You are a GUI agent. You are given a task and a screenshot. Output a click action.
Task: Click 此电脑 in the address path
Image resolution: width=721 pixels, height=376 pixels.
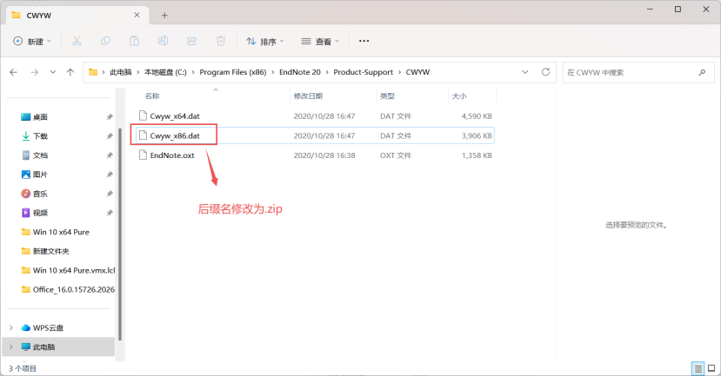(121, 72)
